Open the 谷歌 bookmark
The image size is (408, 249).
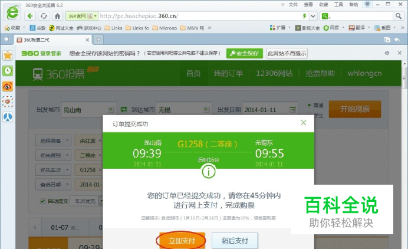(x=38, y=28)
